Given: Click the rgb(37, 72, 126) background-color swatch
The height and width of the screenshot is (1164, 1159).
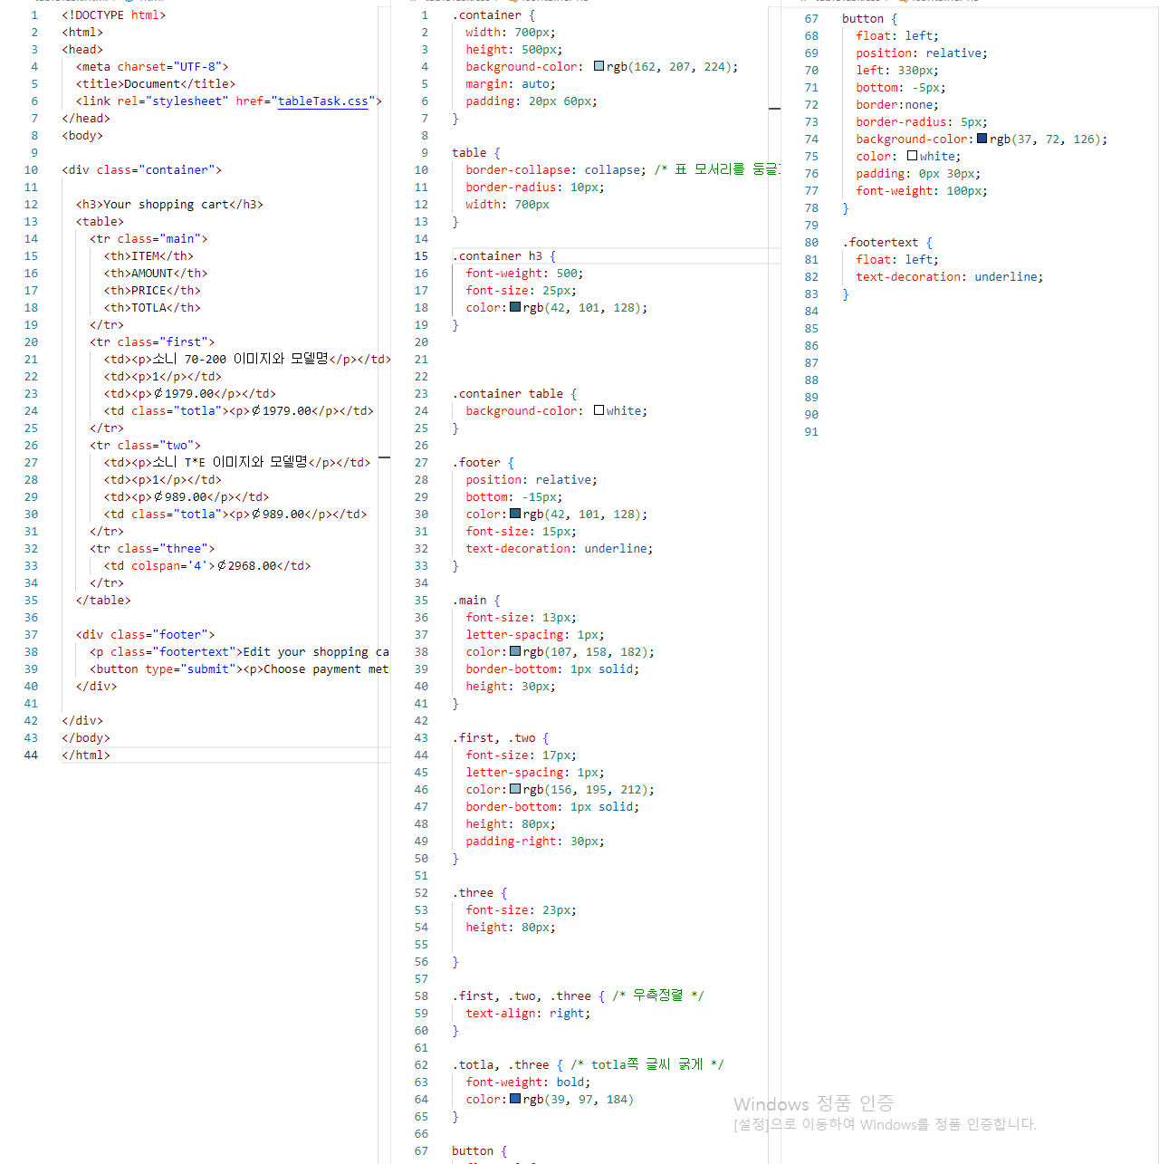Looking at the screenshot, I should (982, 139).
